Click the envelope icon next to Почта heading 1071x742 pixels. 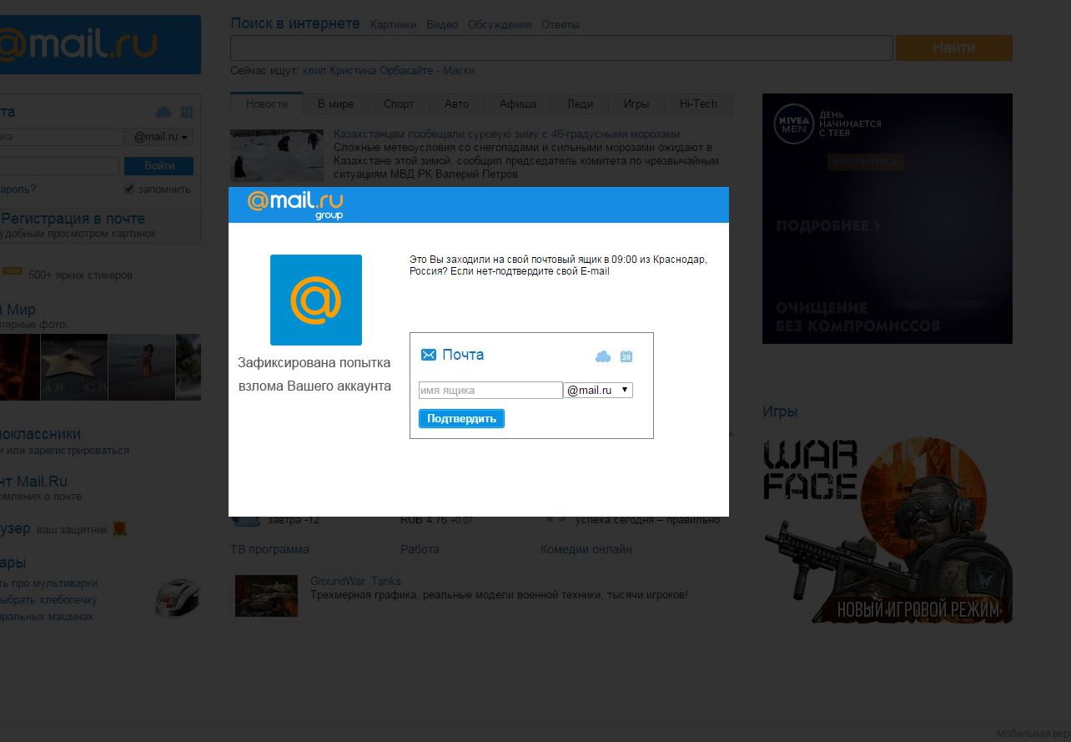tap(429, 355)
